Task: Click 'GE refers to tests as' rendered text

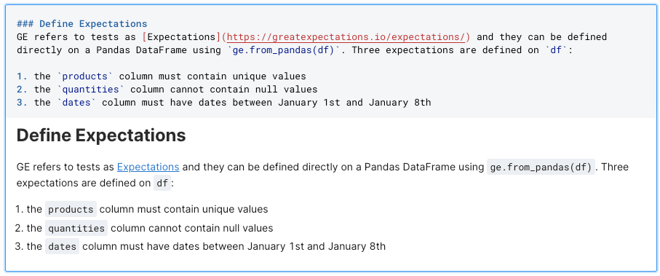Action: 65,167
